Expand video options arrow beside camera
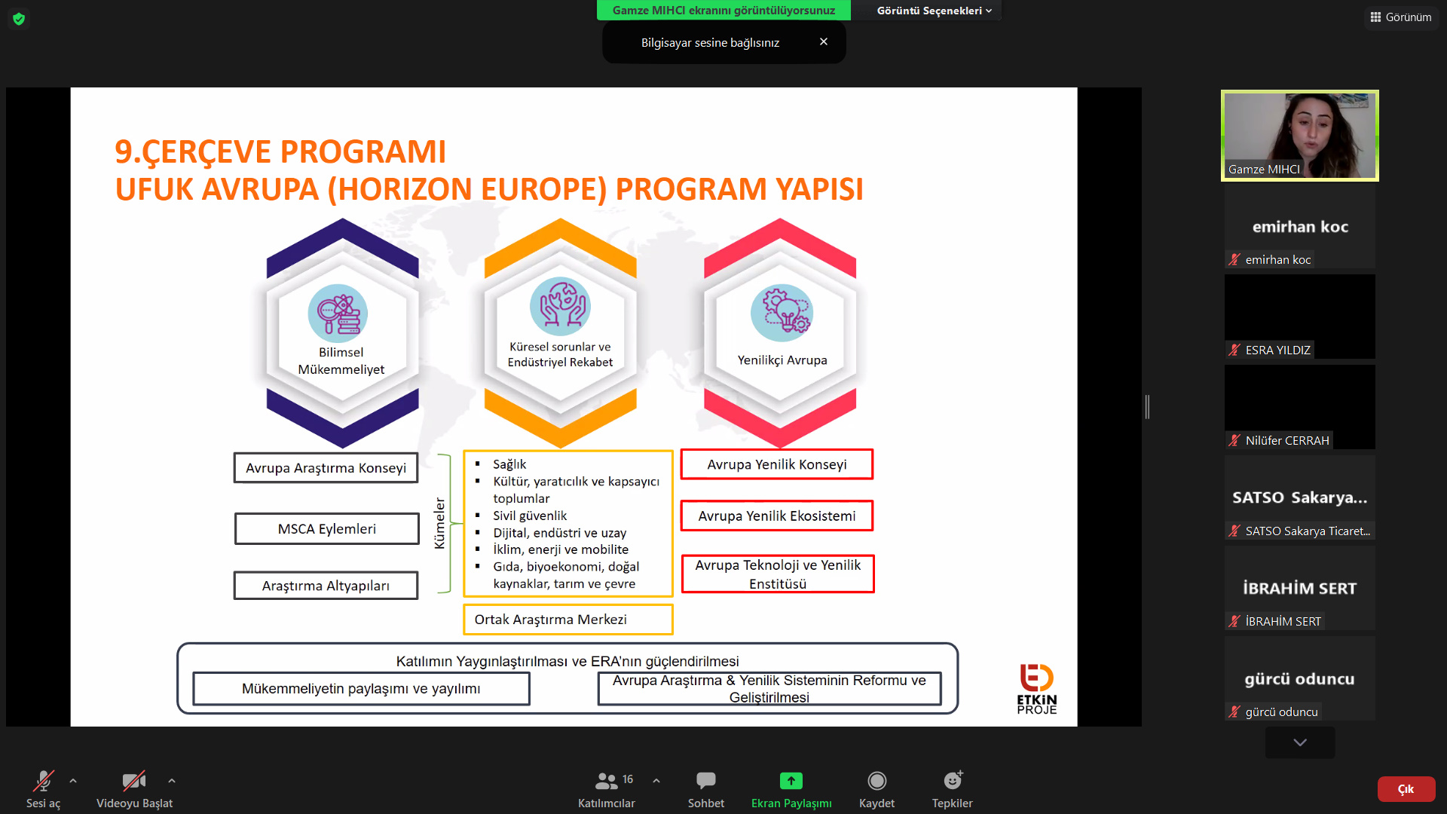 172,781
